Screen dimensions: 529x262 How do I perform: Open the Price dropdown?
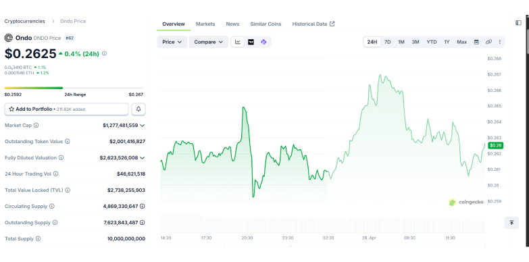(172, 42)
